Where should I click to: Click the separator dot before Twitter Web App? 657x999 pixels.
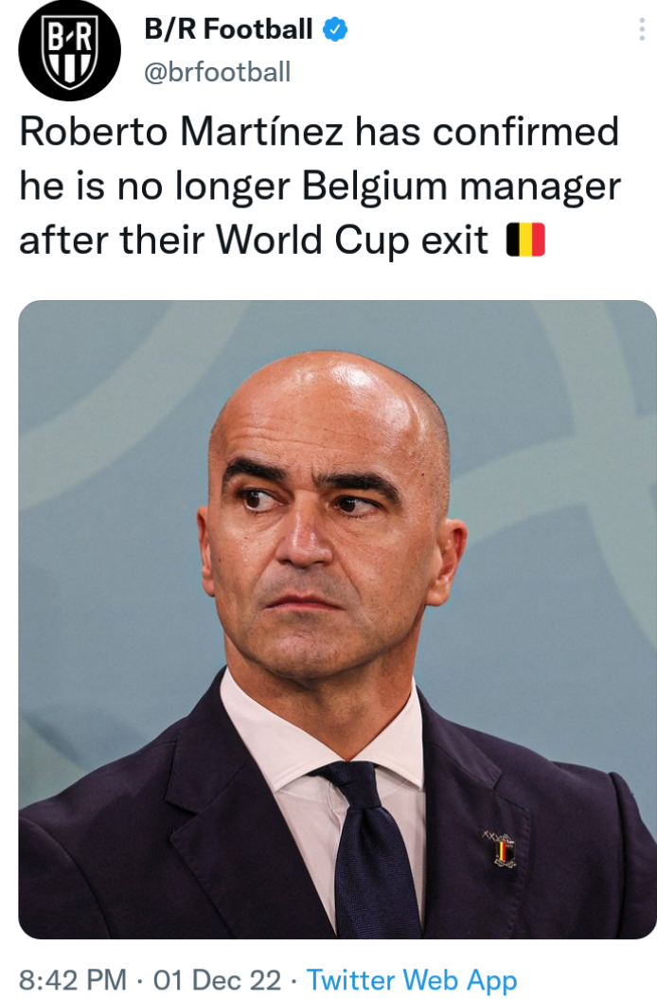293,980
